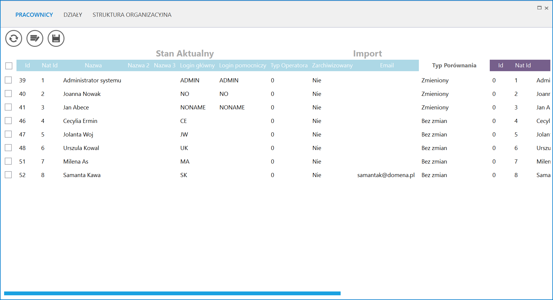Screen dimensions: 553x300
Task: Select the Urszula Kowal name cell
Action: coord(81,148)
